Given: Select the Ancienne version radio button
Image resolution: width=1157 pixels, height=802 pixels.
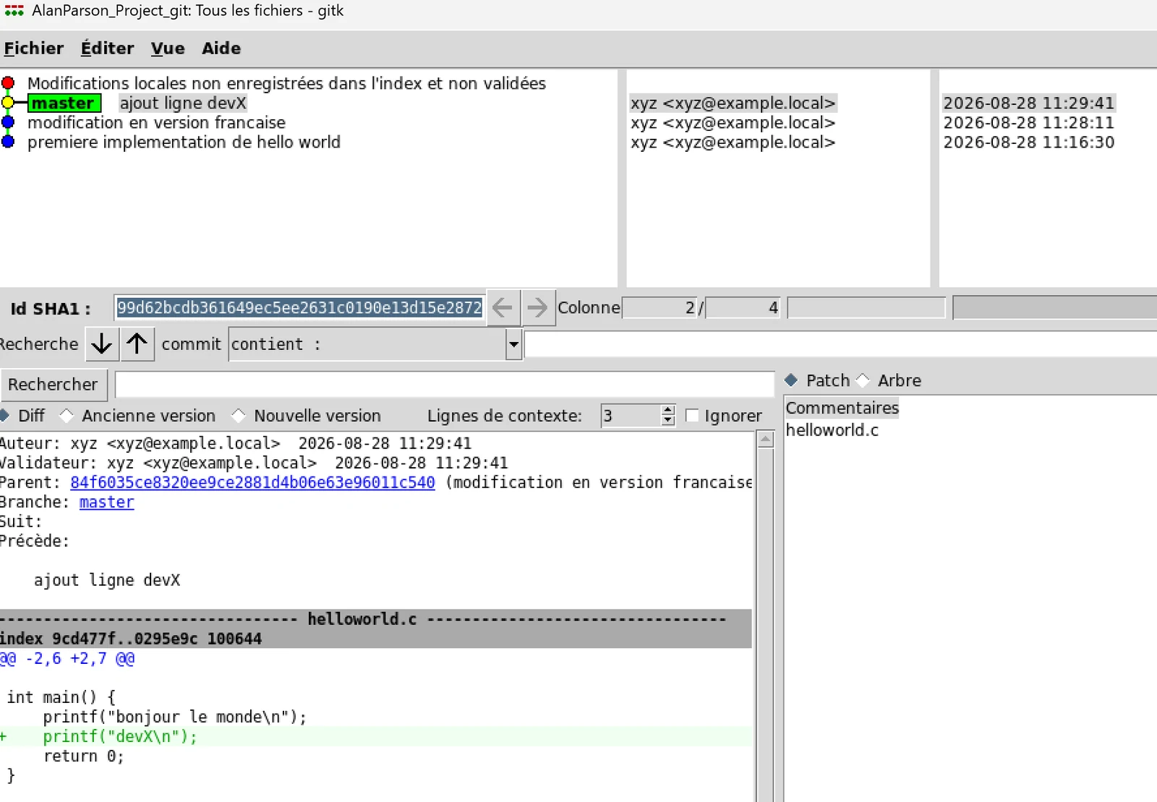Looking at the screenshot, I should pyautogui.click(x=67, y=416).
